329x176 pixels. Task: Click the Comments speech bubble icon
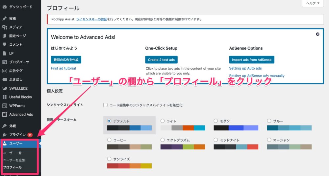point(4,44)
